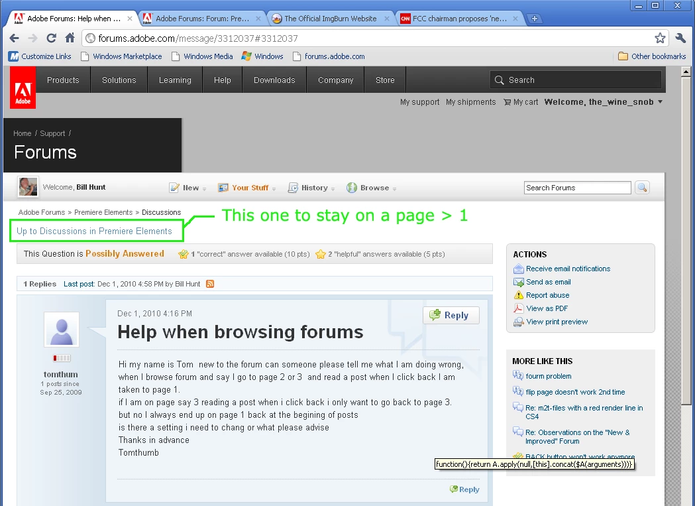Open the Premiere Elements breadcrumb link

103,212
